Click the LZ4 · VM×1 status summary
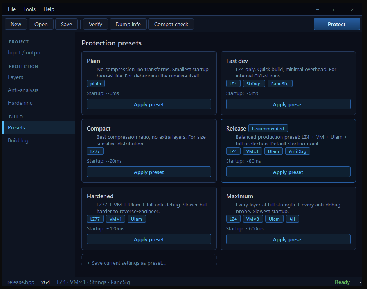 (93, 282)
